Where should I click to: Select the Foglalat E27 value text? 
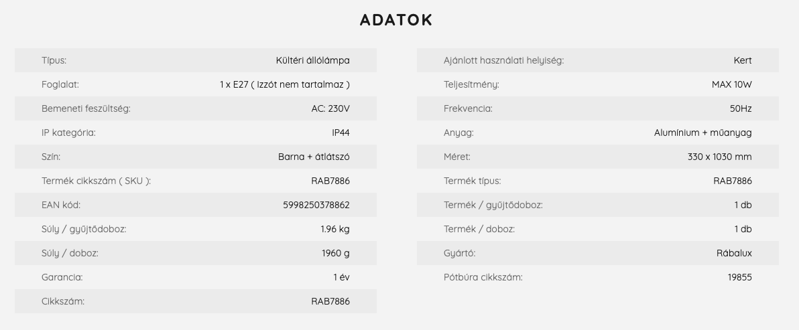coord(285,84)
